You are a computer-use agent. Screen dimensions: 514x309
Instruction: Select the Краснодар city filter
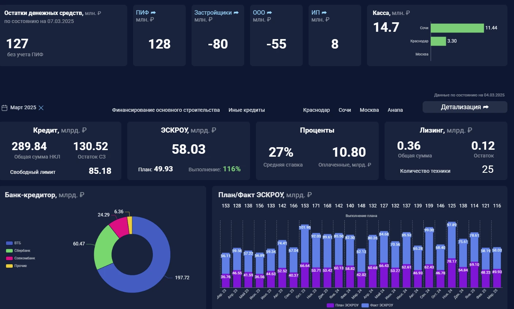click(x=316, y=110)
